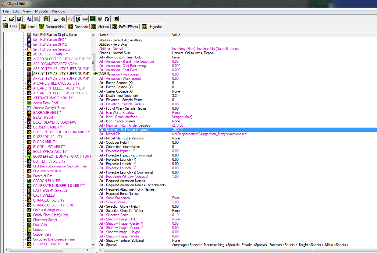Select the Art - Model File property row
This screenshot has width=377, height=253.
(x=238, y=134)
